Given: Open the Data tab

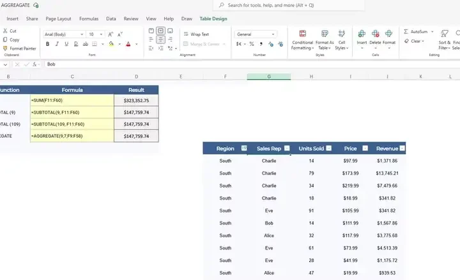Looking at the screenshot, I should (x=111, y=18).
